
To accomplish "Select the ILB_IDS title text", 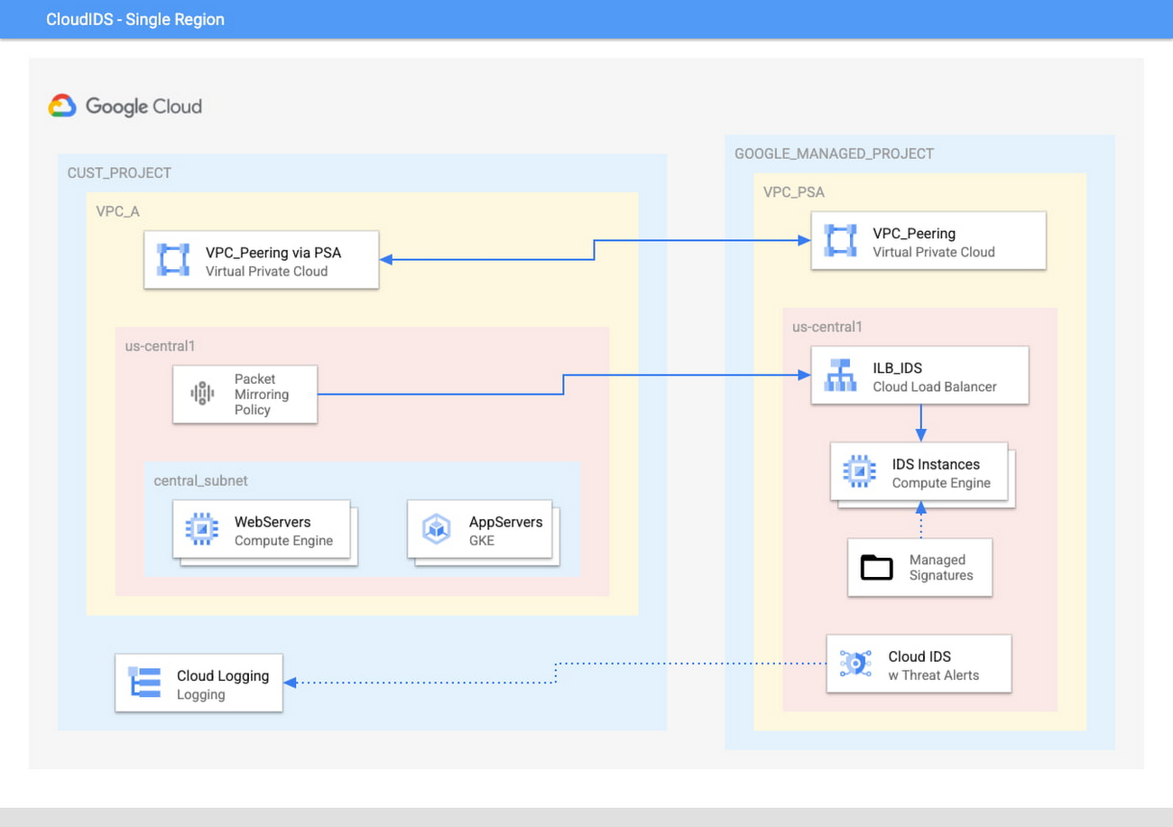I will click(897, 367).
